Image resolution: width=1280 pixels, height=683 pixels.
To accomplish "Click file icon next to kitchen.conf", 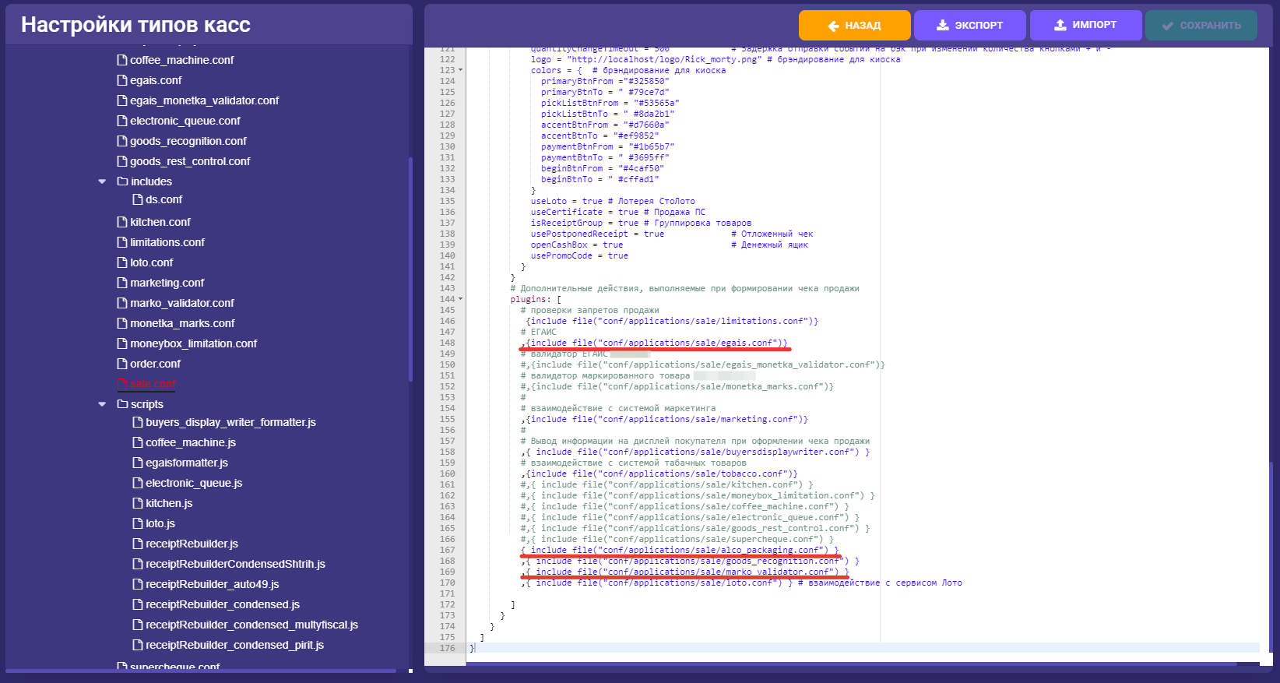I will pyautogui.click(x=122, y=222).
